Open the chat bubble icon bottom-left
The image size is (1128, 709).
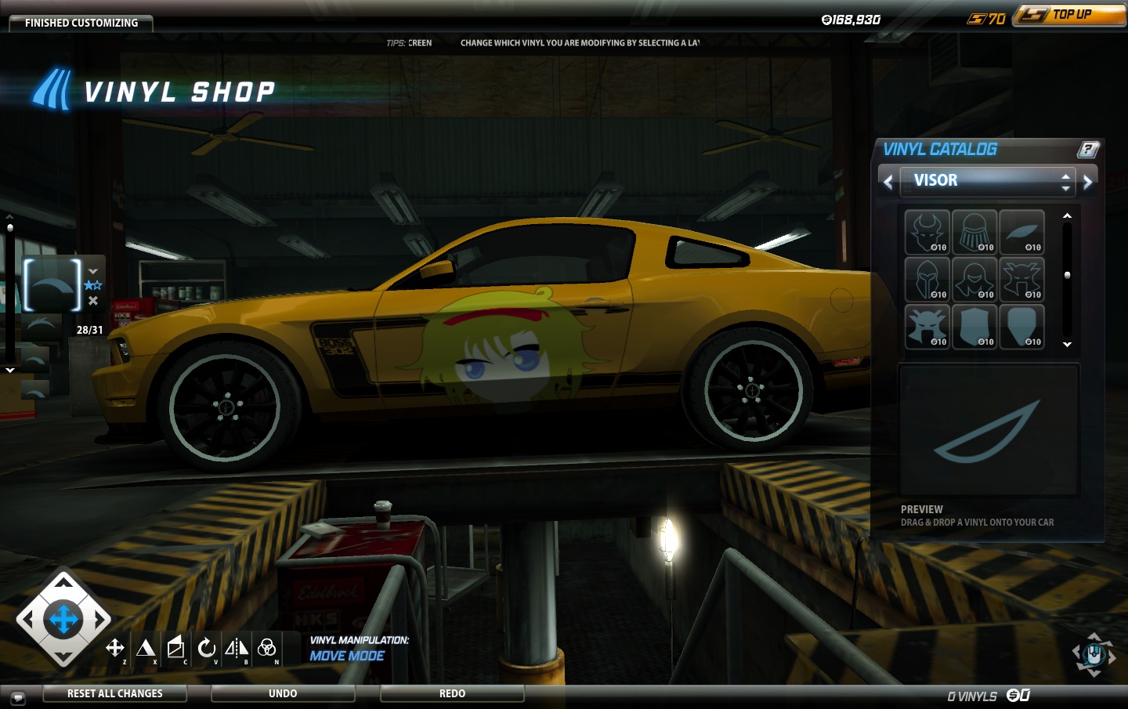point(18,697)
